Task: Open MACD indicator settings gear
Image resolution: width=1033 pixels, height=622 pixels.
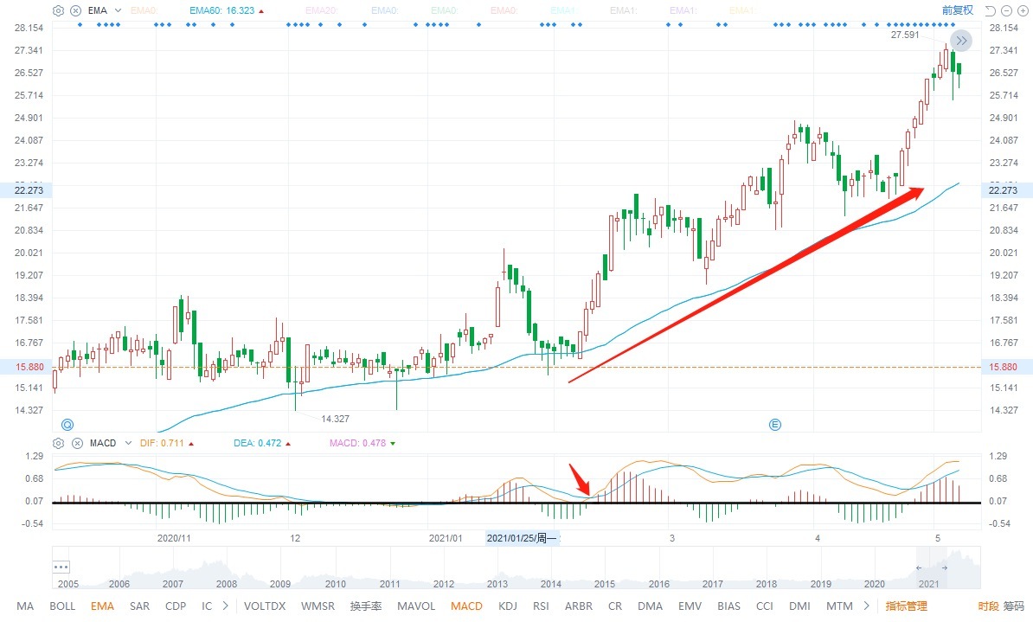Action: (58, 443)
